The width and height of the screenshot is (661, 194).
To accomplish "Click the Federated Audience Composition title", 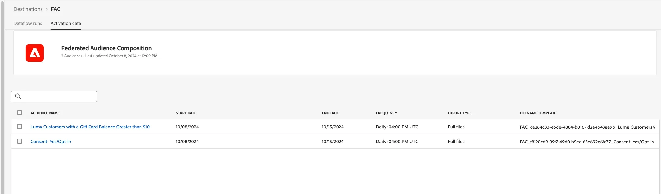I will click(x=107, y=48).
